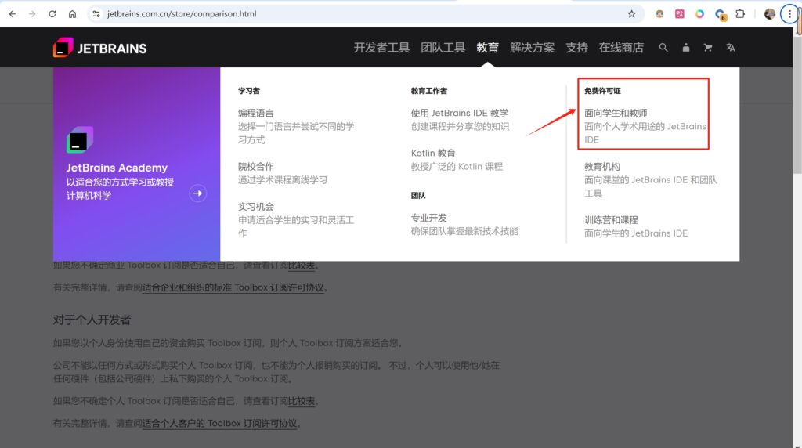Click the 教育工作者 column heading
This screenshot has width=802, height=448.
click(x=428, y=91)
